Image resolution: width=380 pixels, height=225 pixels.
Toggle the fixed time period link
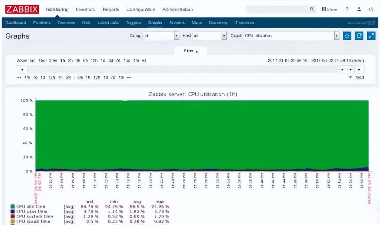pyautogui.click(x=360, y=77)
